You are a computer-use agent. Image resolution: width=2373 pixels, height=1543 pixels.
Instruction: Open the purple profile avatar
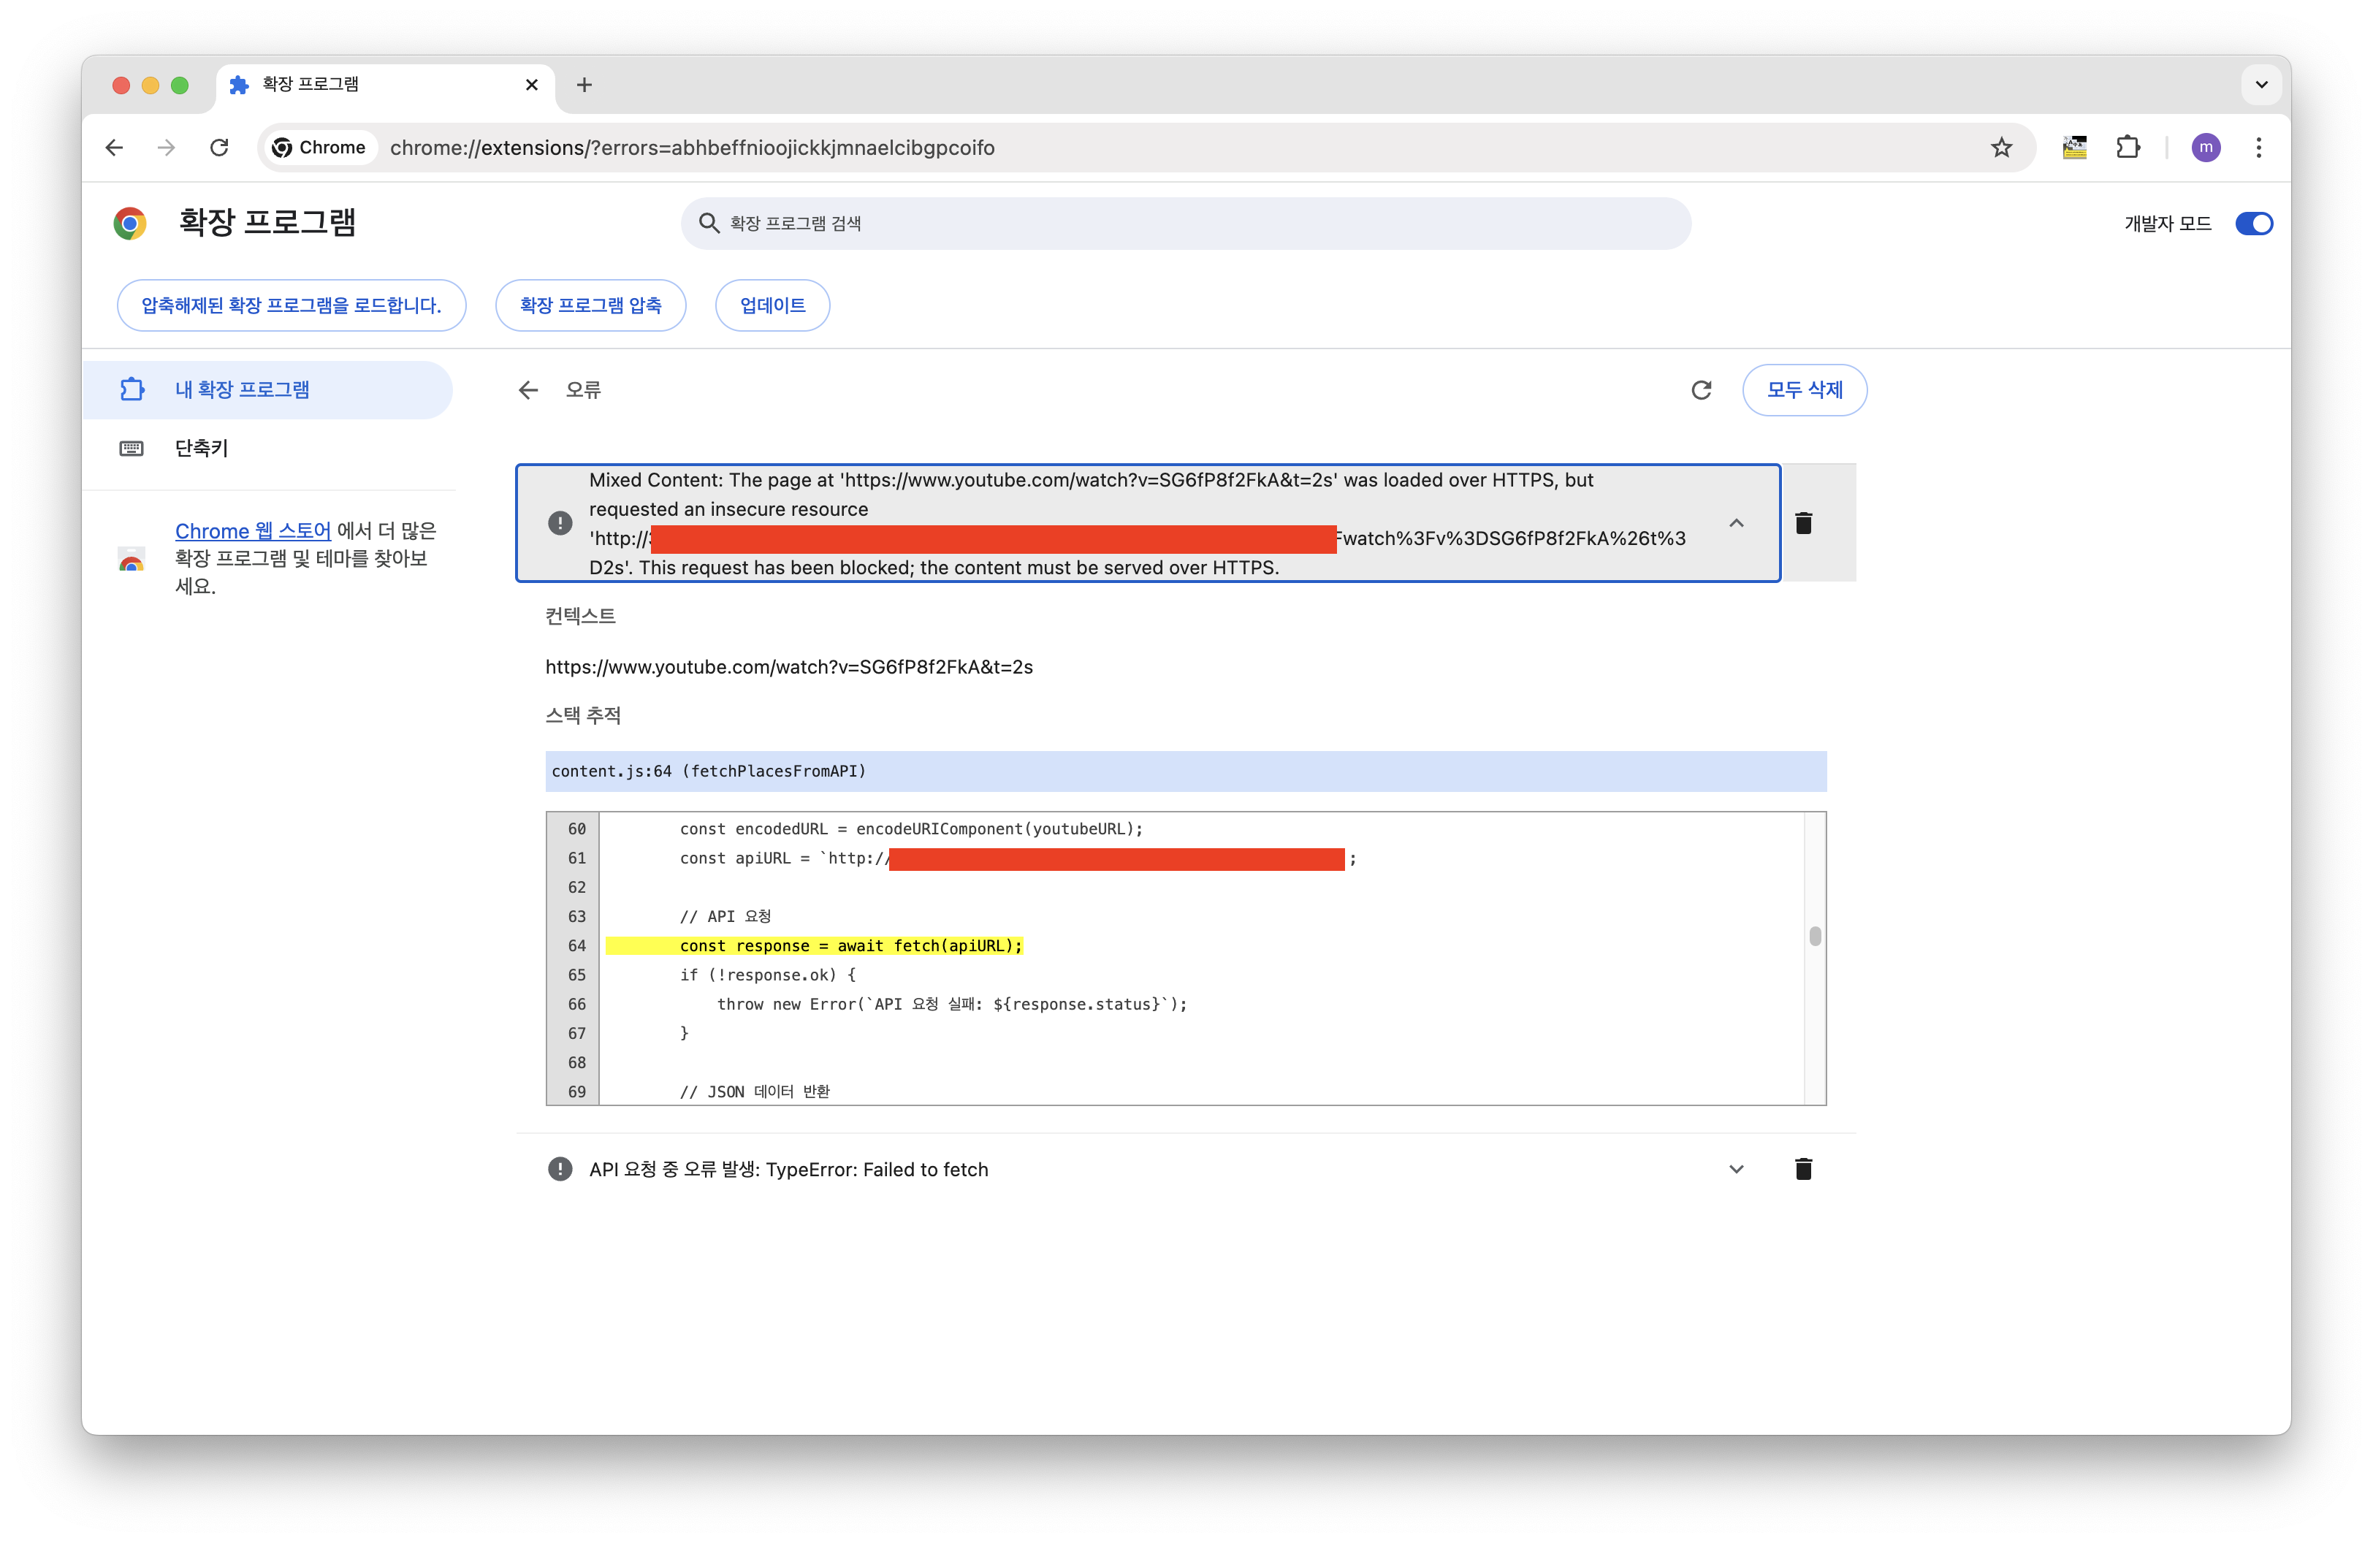[2206, 148]
